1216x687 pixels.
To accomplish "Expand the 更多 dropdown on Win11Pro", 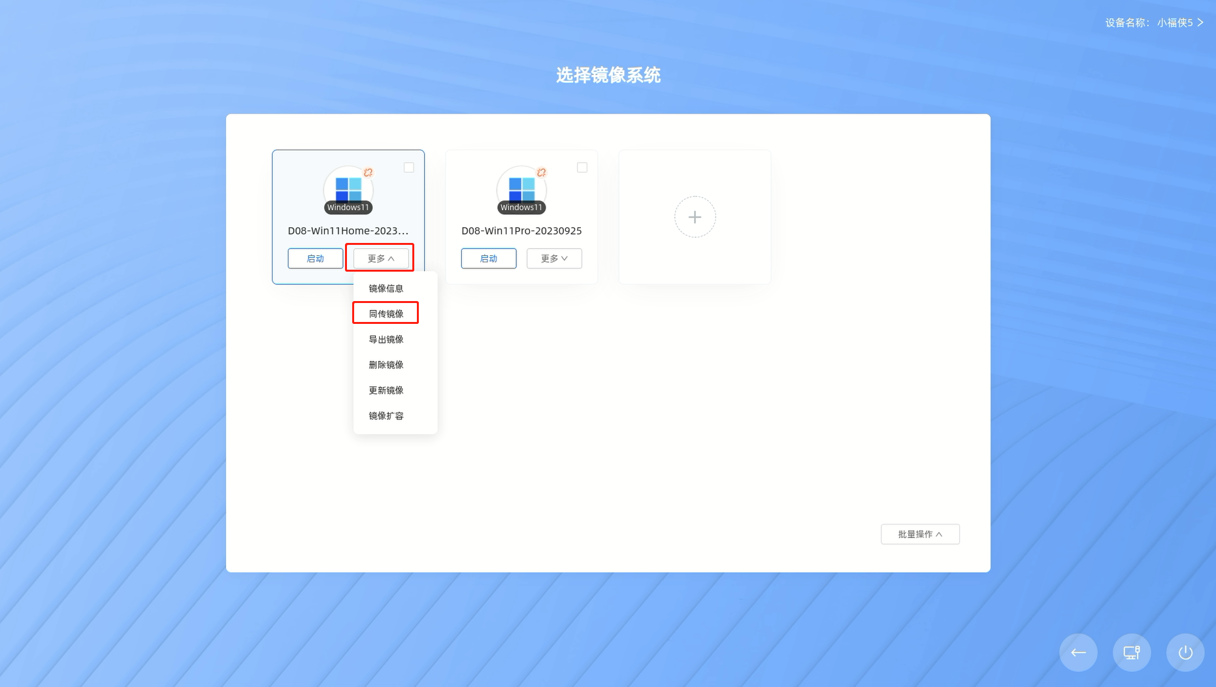I will 554,259.
